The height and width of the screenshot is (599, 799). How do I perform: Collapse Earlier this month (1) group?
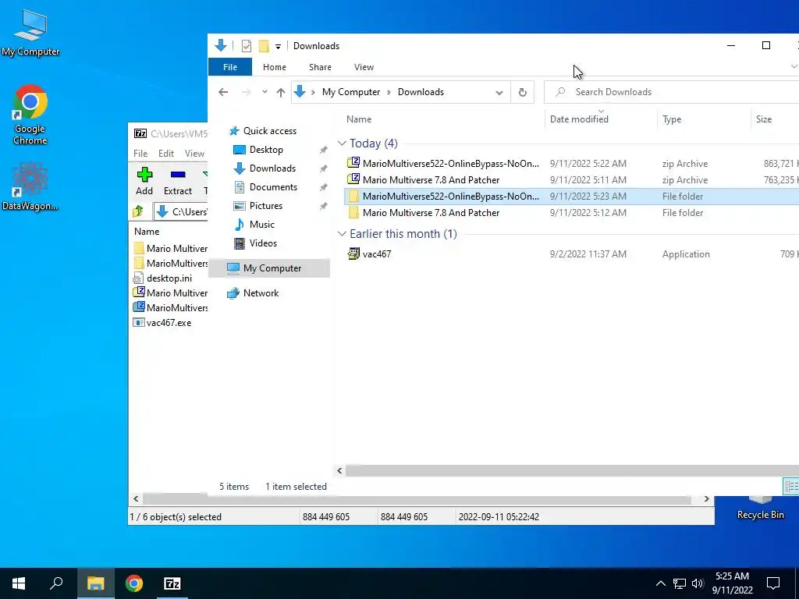(342, 234)
